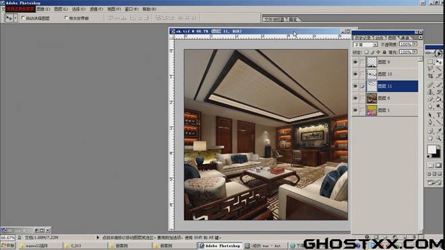This screenshot has width=445, height=250.
Task: Toggle visibility of layer 图层 1
Action: [355, 110]
